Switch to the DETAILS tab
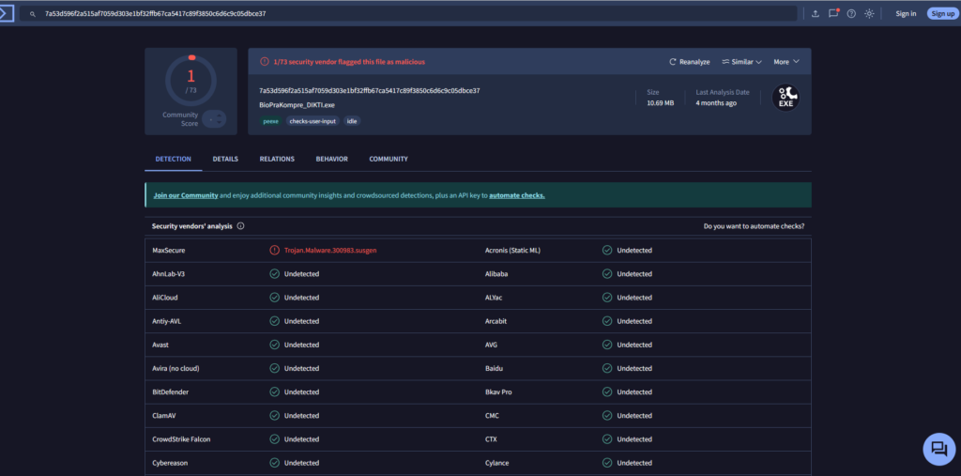 [225, 159]
